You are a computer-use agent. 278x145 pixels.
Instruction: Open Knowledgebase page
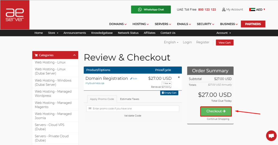tap(102, 33)
